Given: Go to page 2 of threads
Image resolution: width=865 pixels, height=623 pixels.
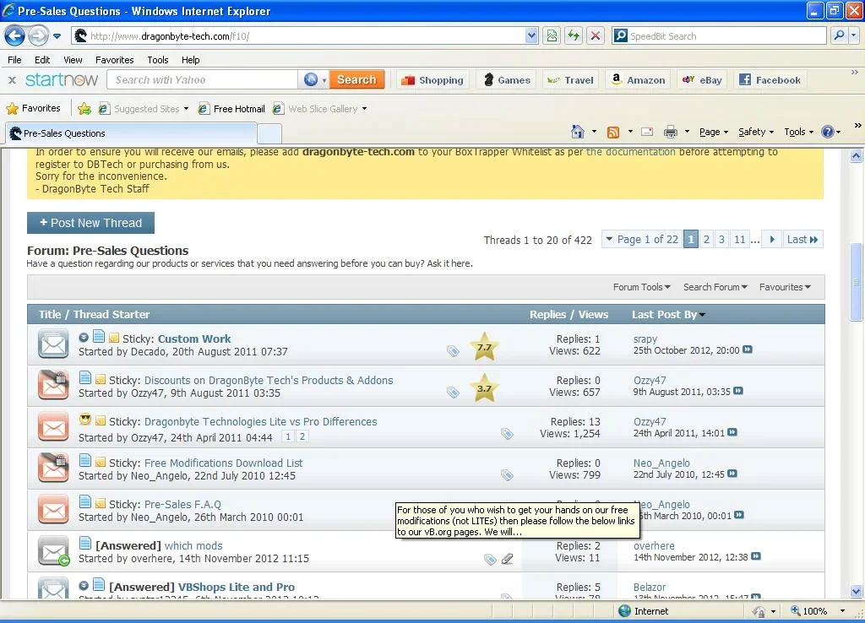Looking at the screenshot, I should pos(706,239).
